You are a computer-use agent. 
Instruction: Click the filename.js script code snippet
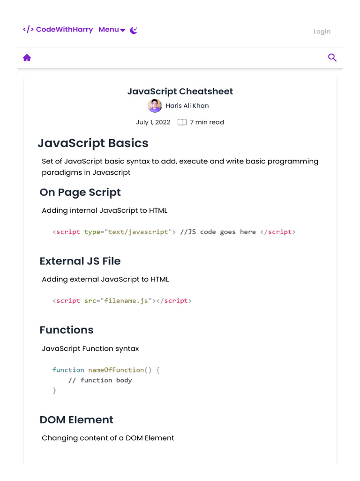(122, 301)
